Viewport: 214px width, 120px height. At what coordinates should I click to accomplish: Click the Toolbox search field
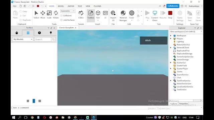pyautogui.click(x=43, y=39)
